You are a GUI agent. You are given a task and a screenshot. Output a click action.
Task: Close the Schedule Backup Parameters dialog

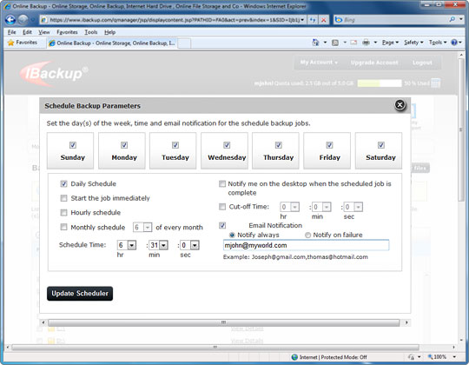(x=400, y=104)
